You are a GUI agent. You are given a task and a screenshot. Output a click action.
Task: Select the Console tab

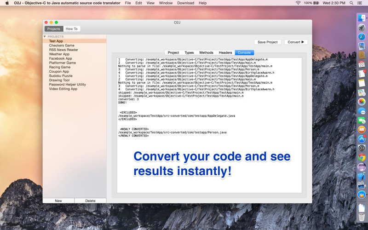click(244, 52)
